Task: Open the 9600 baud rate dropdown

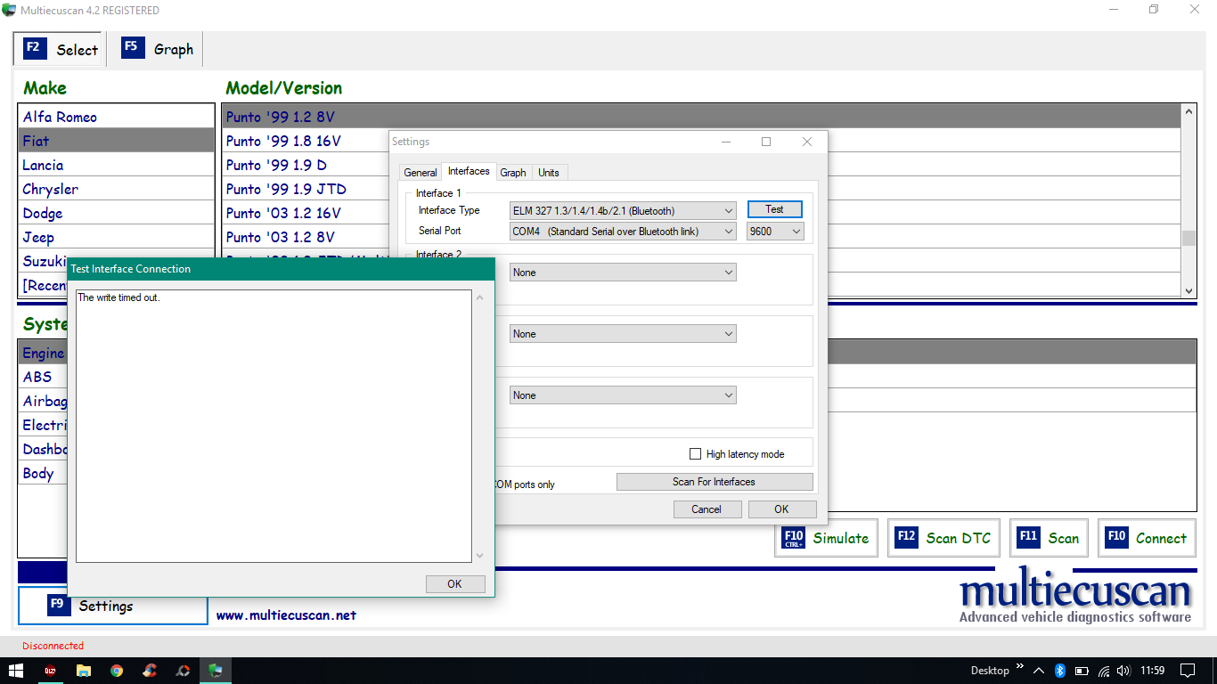Action: pyautogui.click(x=775, y=232)
